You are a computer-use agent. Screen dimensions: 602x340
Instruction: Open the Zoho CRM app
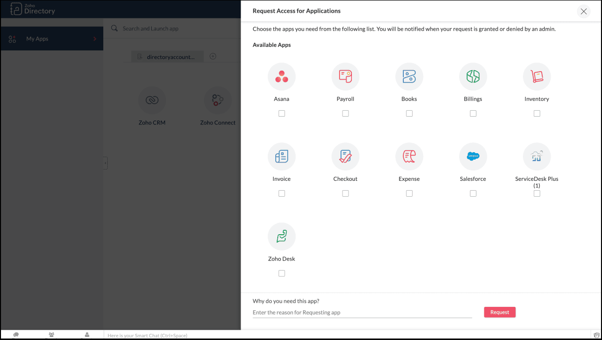pos(152,106)
